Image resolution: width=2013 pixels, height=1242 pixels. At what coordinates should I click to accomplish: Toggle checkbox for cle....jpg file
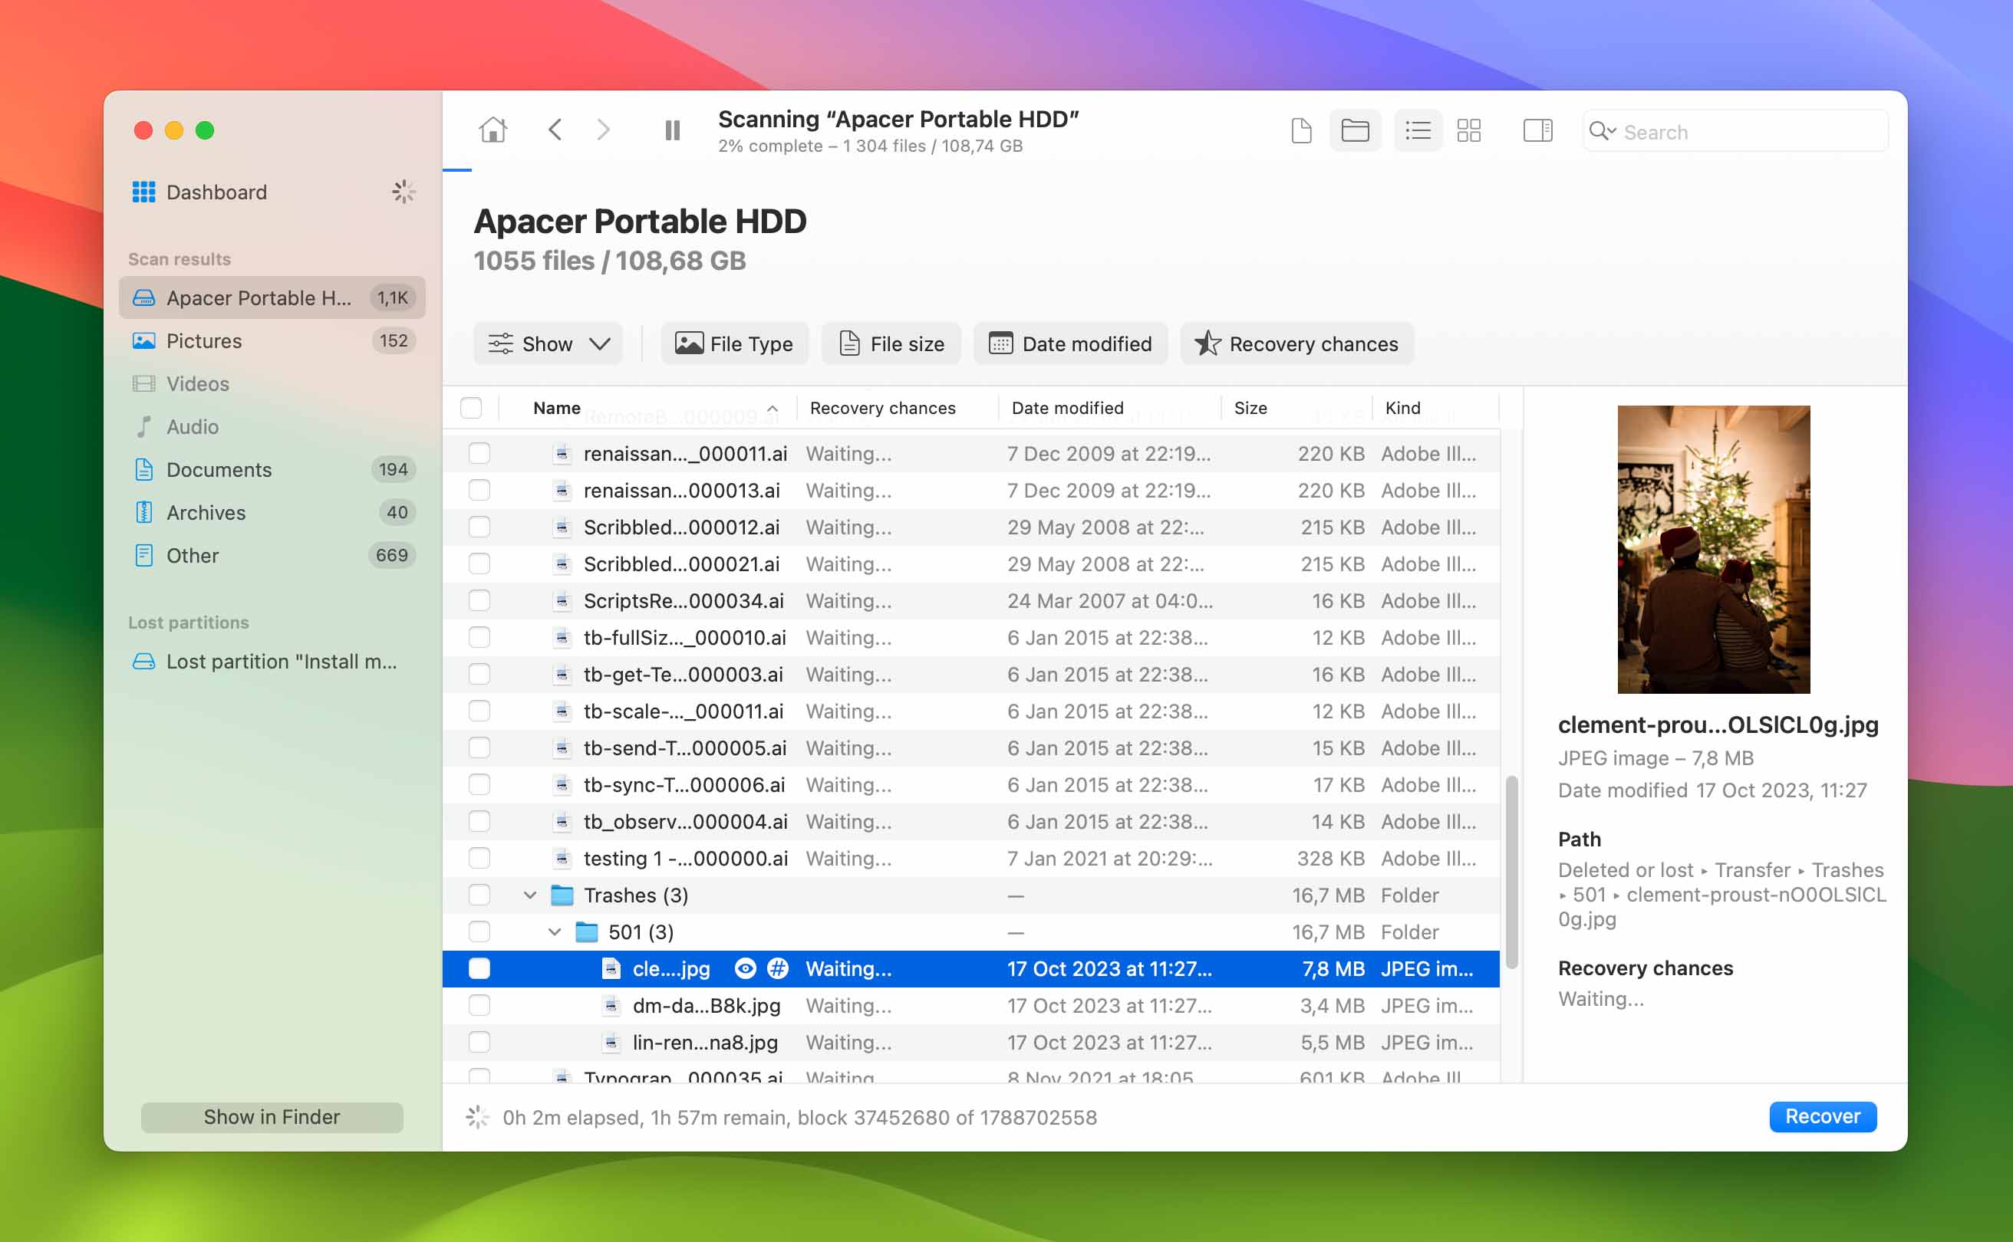click(x=479, y=969)
